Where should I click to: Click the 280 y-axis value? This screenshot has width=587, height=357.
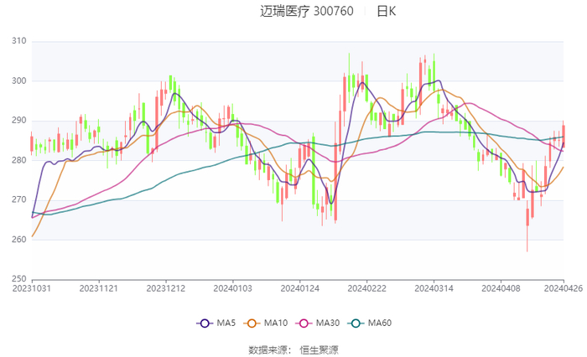pos(18,160)
